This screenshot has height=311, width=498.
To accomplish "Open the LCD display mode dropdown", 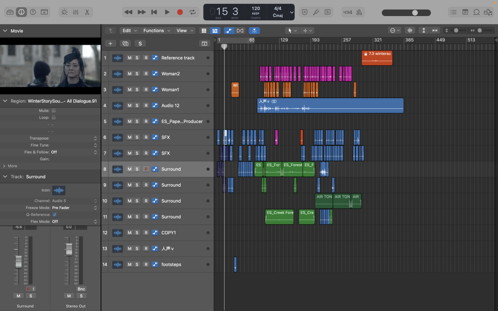I will 292,12.
